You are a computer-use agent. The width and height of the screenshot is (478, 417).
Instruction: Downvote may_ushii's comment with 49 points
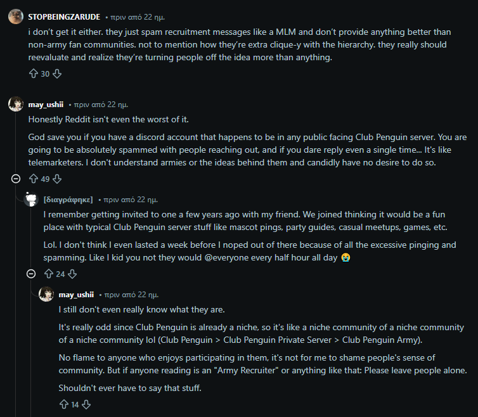[x=57, y=179]
